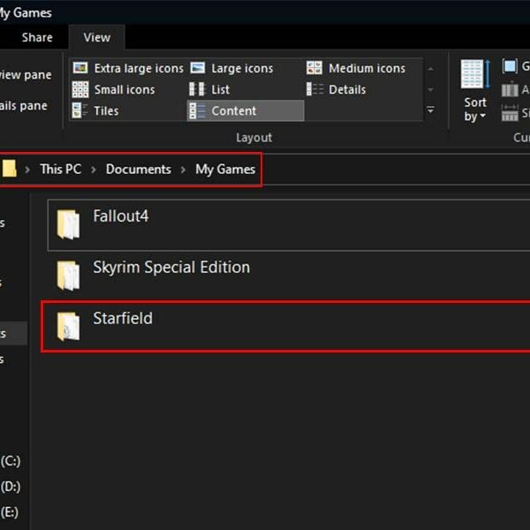Click the address bar folder icon

tap(9, 169)
